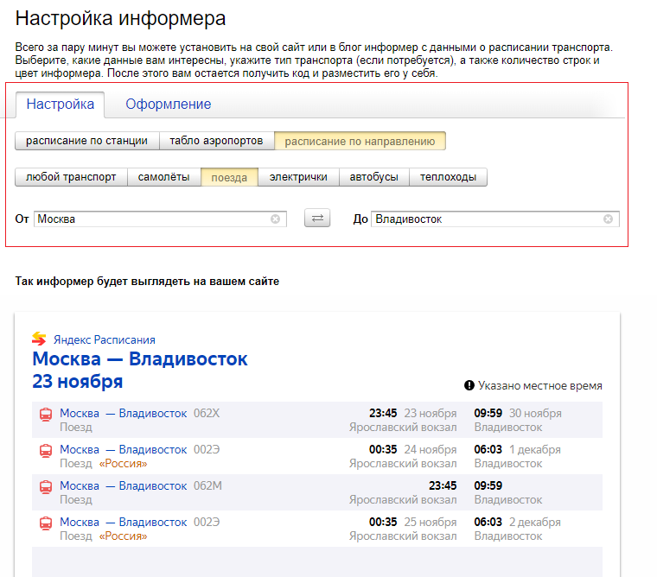Click the 'От' input with Москва
The width and height of the screenshot is (657, 577).
[x=160, y=219]
